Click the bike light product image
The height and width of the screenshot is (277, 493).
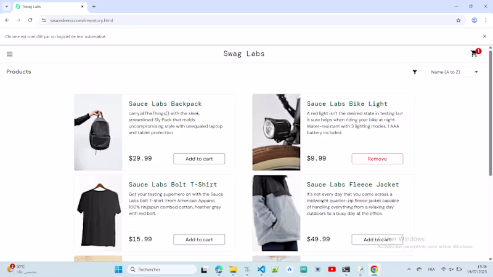tap(276, 132)
